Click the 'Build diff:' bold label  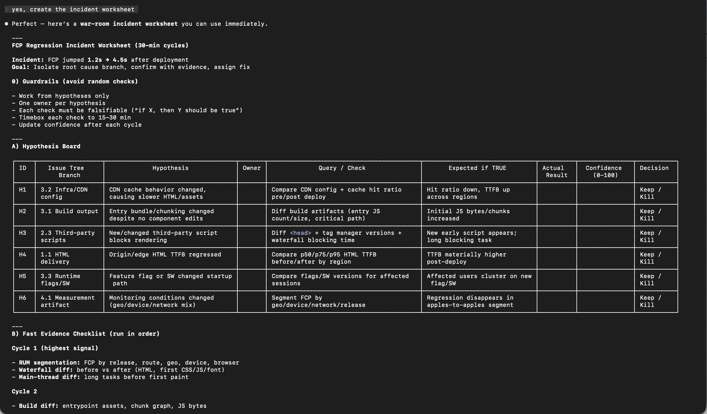pos(38,406)
